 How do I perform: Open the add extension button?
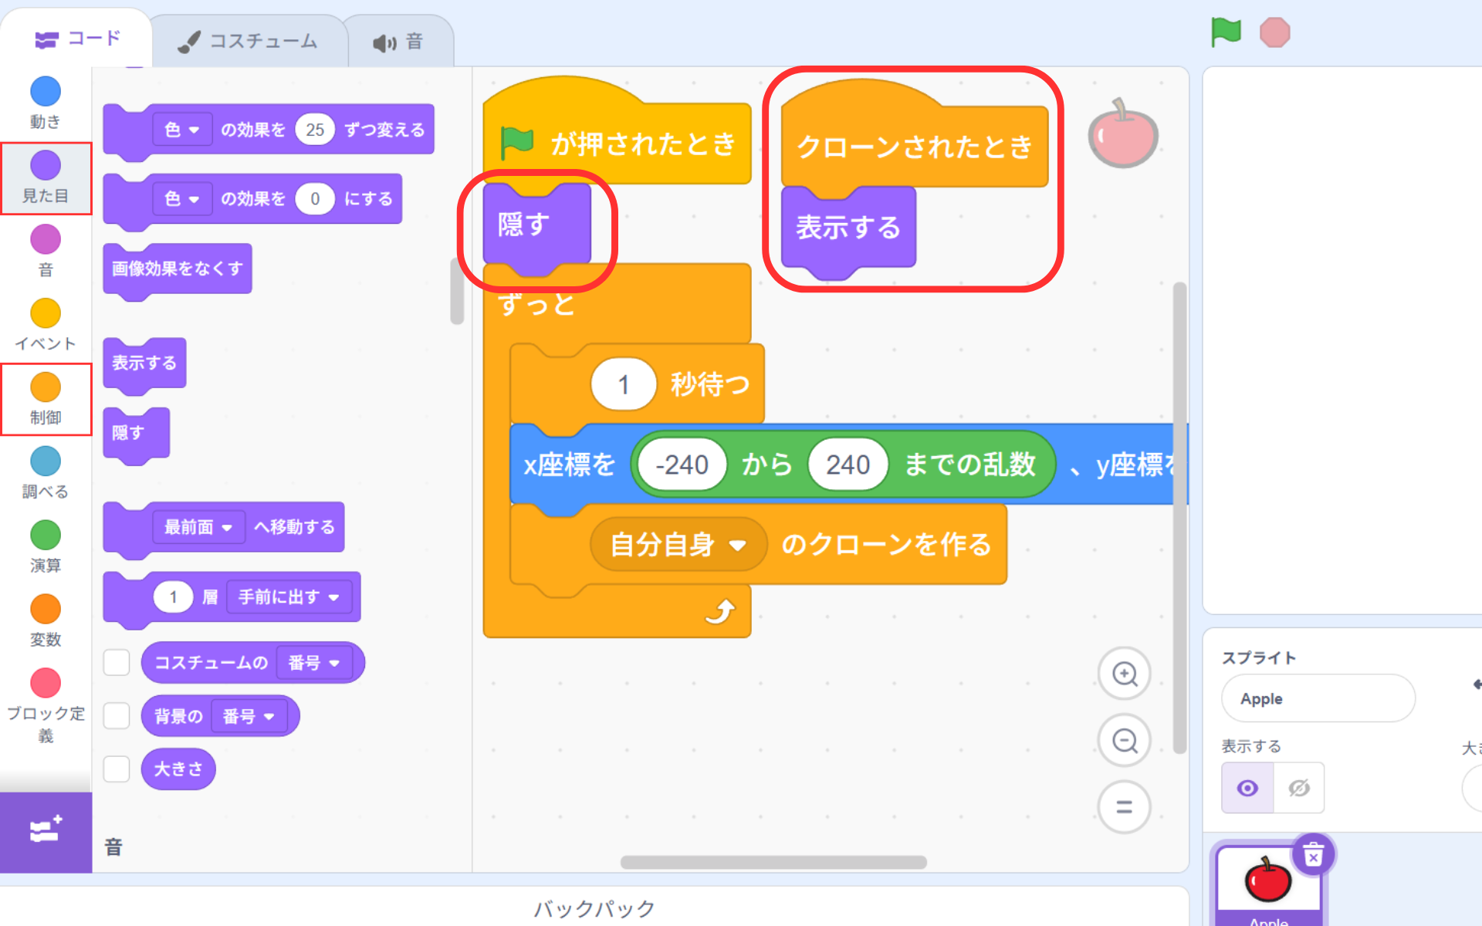[46, 831]
